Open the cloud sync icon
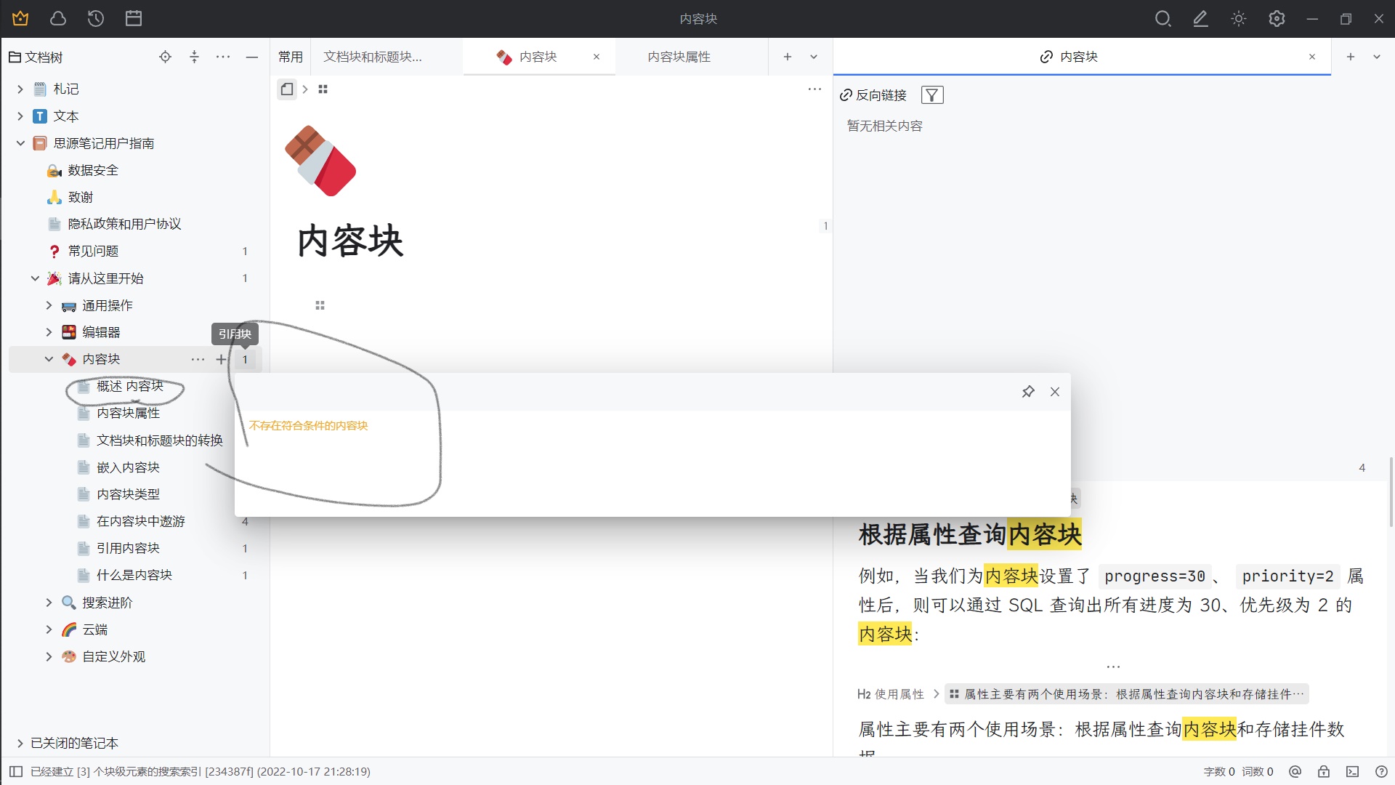The image size is (1395, 785). (58, 19)
